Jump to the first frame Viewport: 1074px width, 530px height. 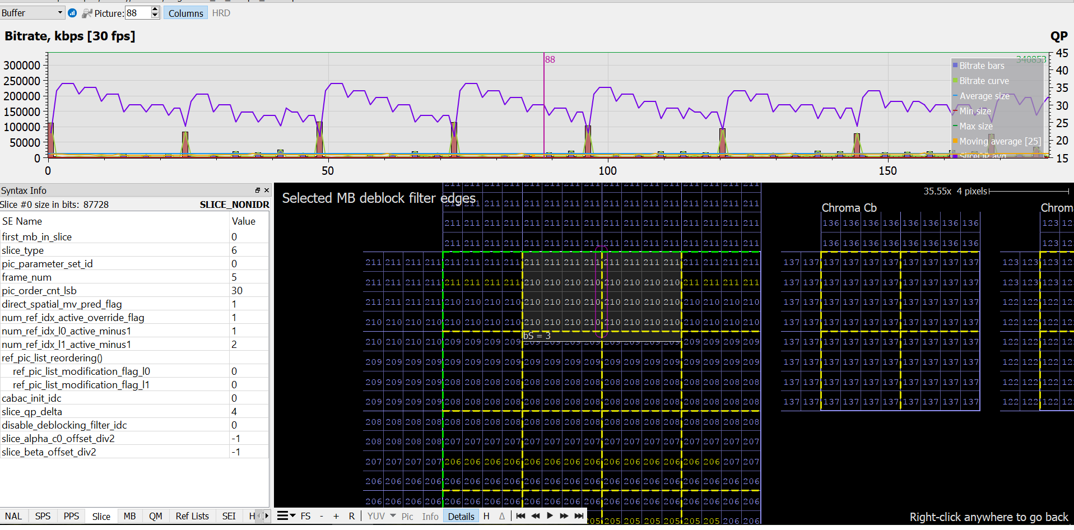pos(520,516)
